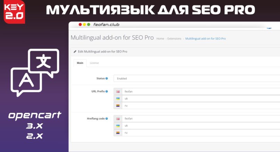Click the banner title МУЛЬТИЯЗЫК ДЛЯ SEO PRO

tap(150, 10)
